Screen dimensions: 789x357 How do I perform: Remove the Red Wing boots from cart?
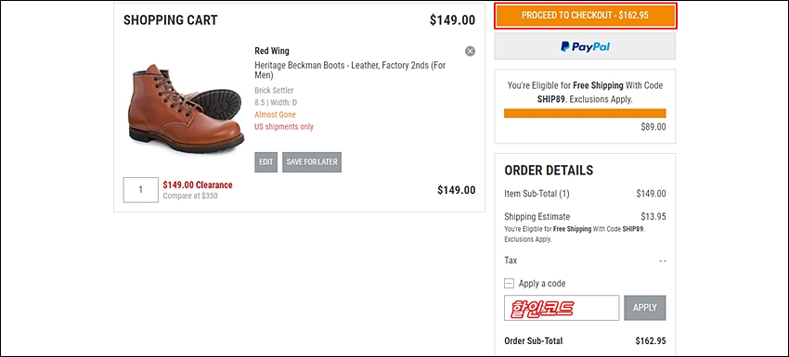click(470, 51)
